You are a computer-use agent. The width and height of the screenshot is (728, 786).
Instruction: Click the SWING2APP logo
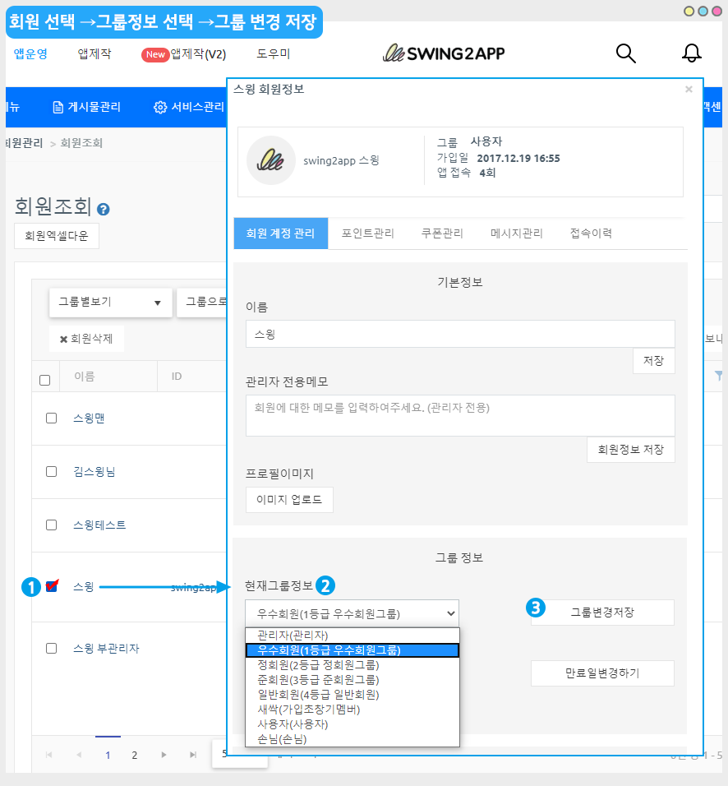(x=444, y=53)
